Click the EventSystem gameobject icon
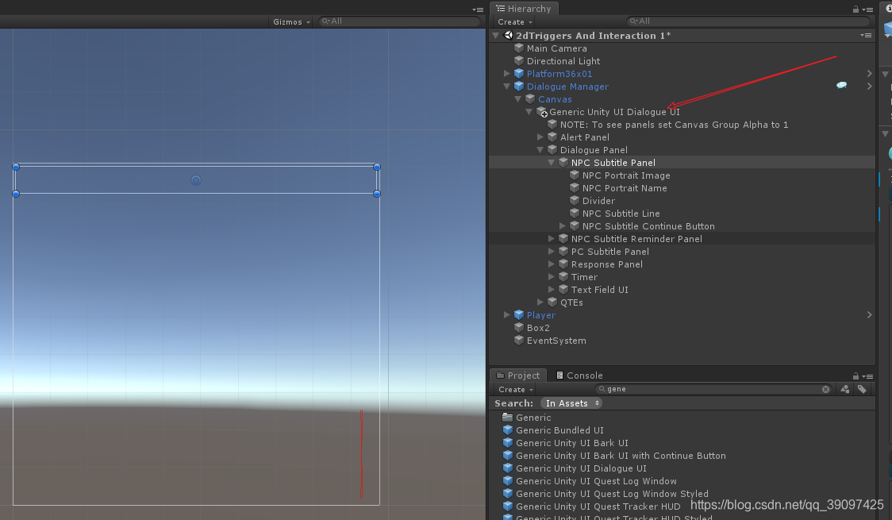 [519, 341]
